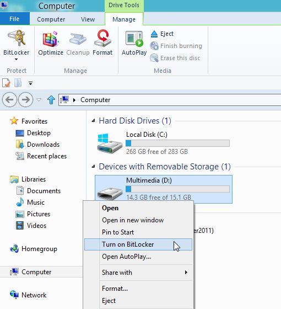Click the title bar system icon
This screenshot has width=281, height=309.
4,5
